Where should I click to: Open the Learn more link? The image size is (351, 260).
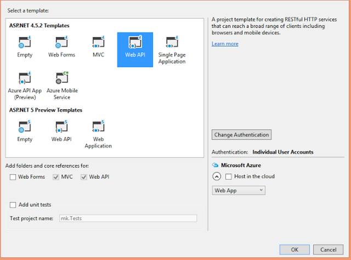tap(225, 44)
